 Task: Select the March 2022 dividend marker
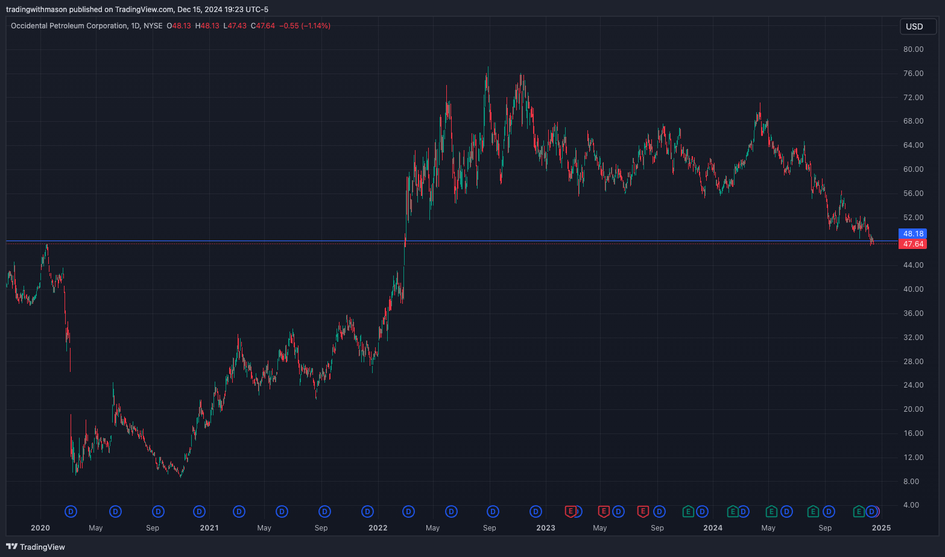click(409, 512)
